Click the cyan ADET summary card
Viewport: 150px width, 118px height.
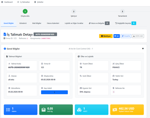pos(91,110)
